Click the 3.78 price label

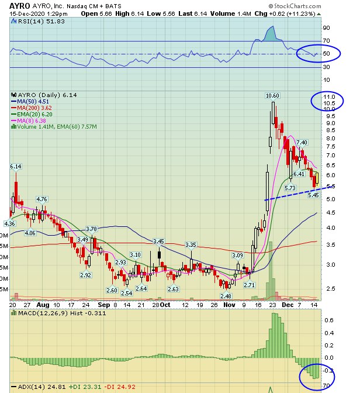click(x=91, y=229)
